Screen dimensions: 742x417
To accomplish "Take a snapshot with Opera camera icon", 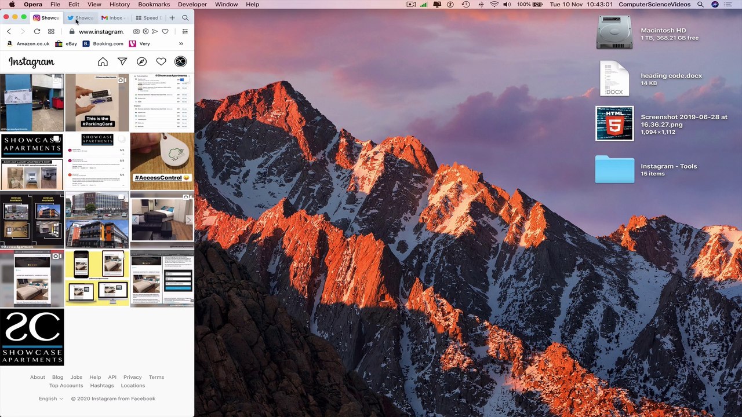I will (136, 31).
